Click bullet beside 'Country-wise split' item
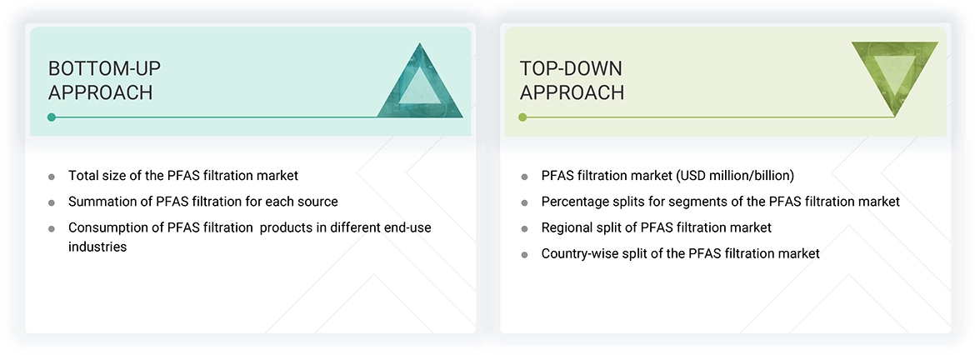Image resolution: width=975 pixels, height=355 pixels. point(524,254)
